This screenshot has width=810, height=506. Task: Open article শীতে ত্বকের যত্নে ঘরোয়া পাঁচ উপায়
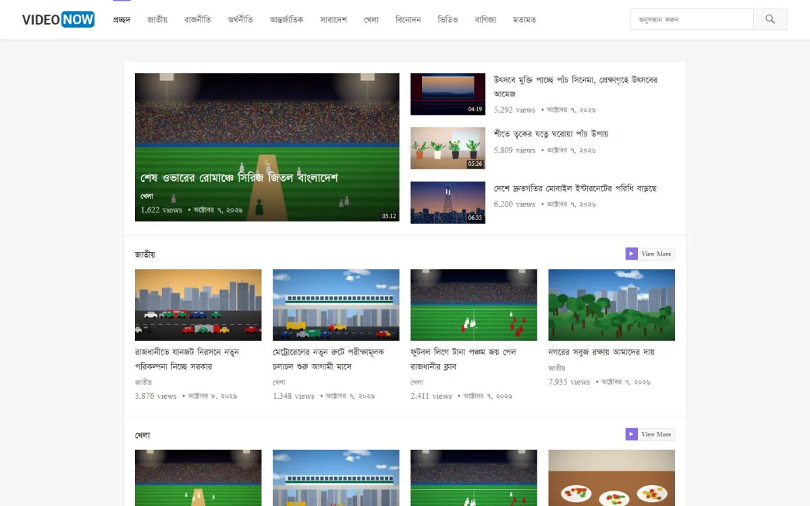click(x=551, y=134)
